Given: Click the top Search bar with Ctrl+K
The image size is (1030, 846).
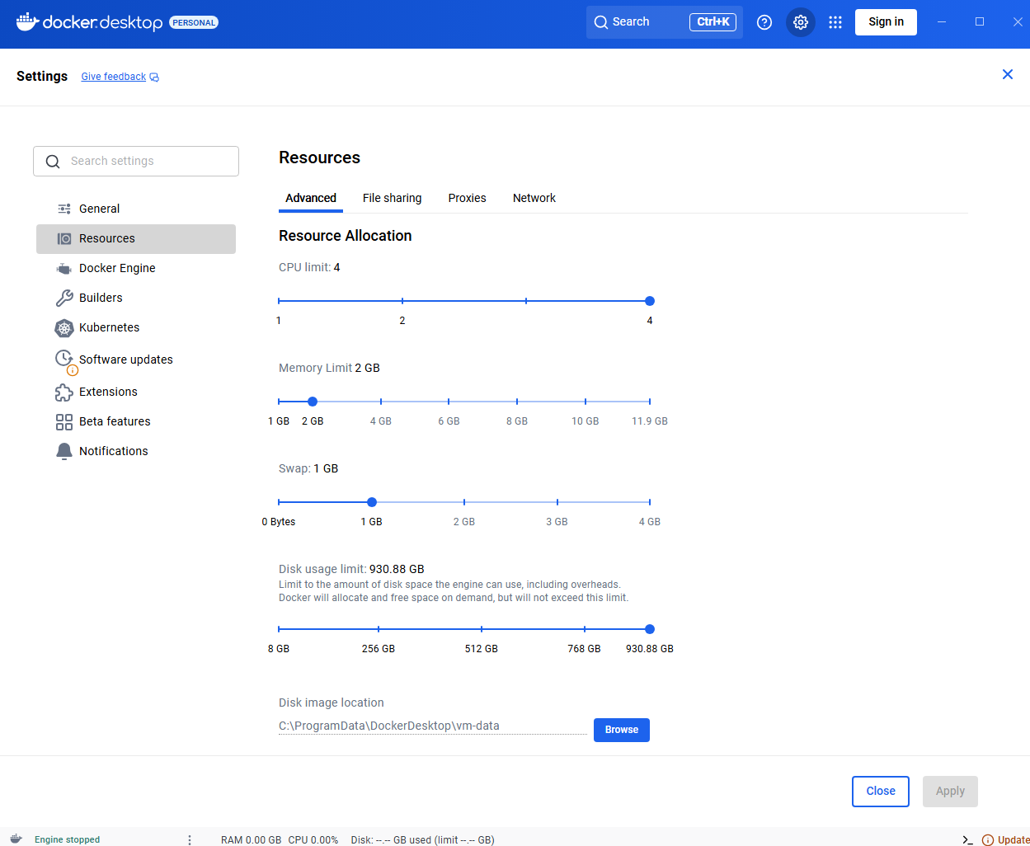Looking at the screenshot, I should tap(665, 22).
